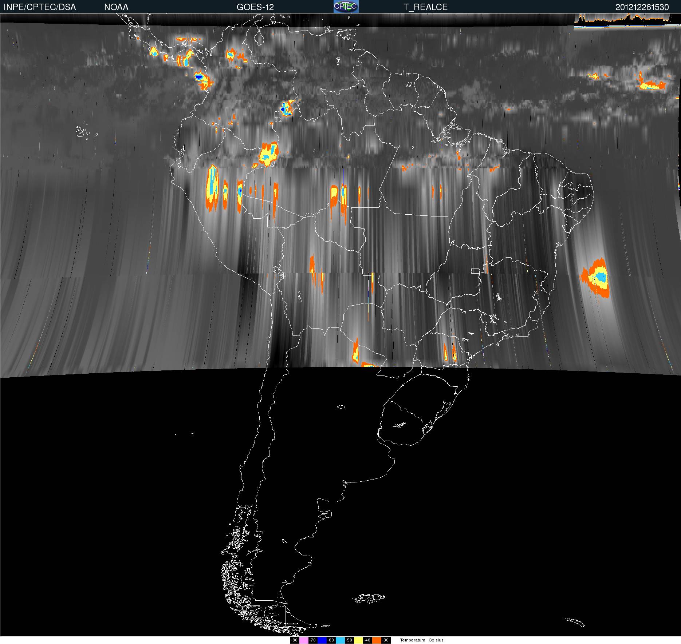This screenshot has width=681, height=644.
Task: Click the -40 legend value
Action: [x=367, y=640]
